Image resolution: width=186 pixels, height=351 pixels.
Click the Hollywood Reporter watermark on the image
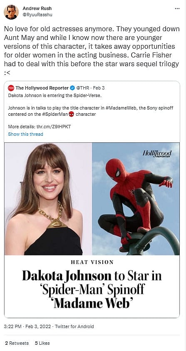coord(157,154)
